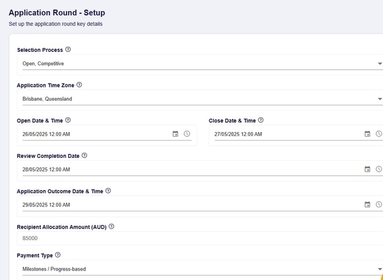Click help icon beside Recipient Allocation Amount
Screen dimensions: 383x280
[111, 226]
